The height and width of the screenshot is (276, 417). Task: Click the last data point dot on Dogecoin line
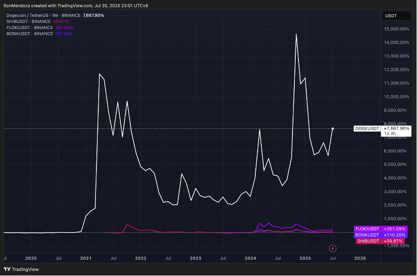coord(332,128)
